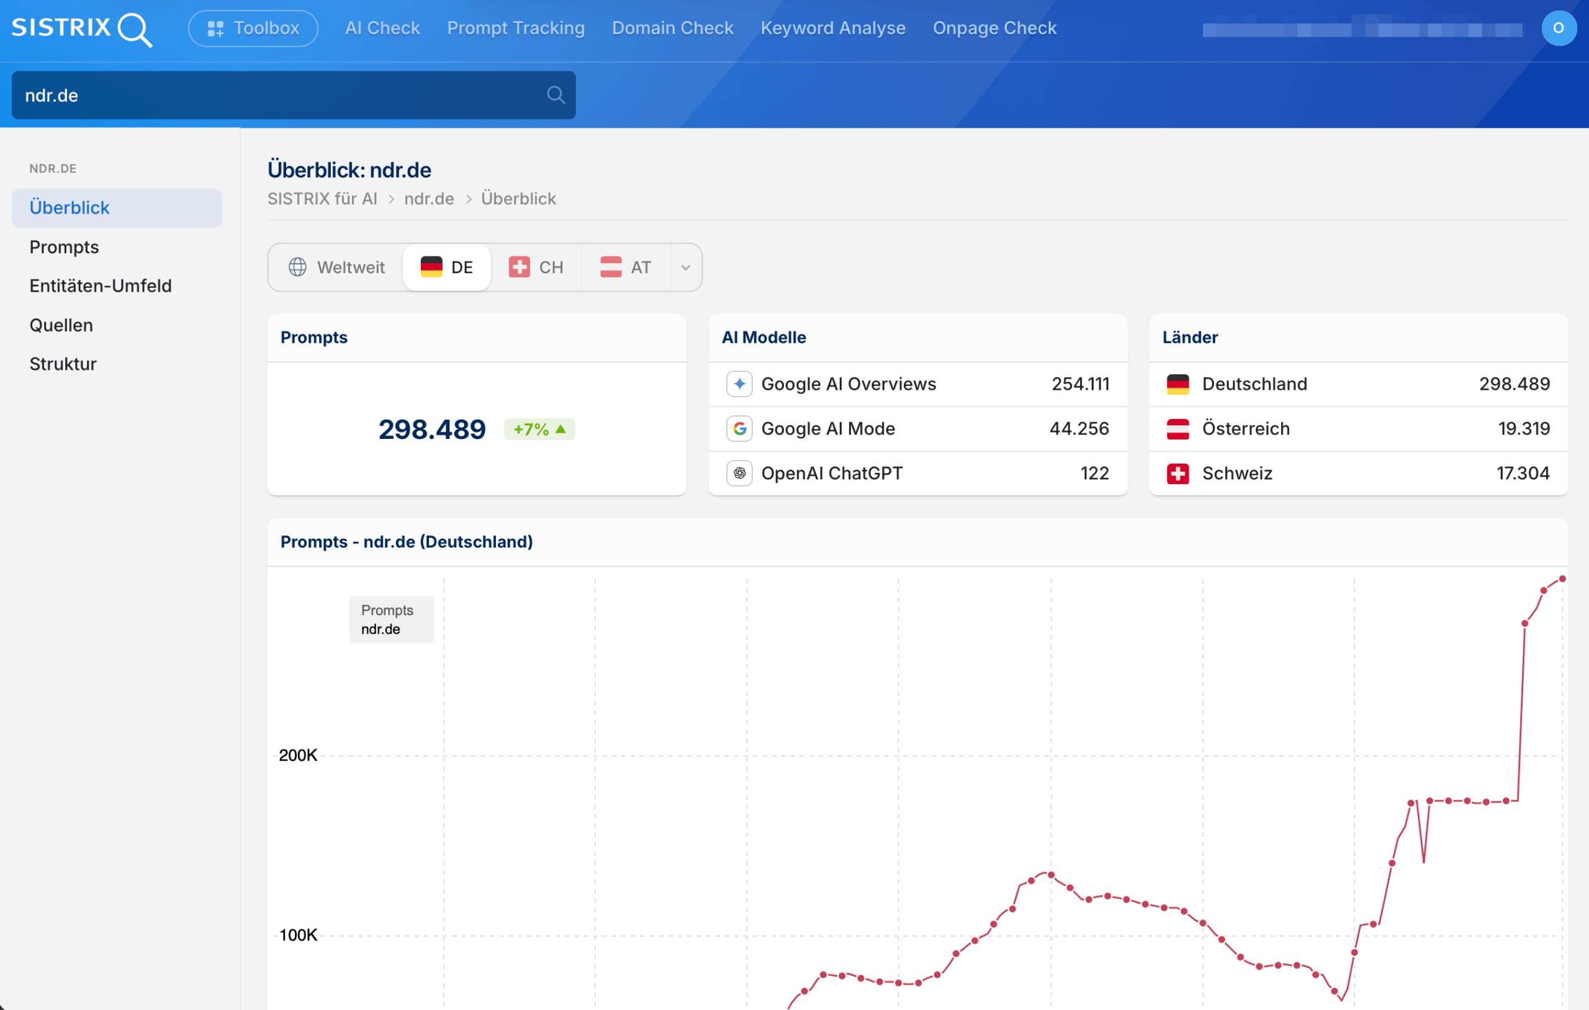Image resolution: width=1589 pixels, height=1010 pixels.
Task: Click the value 44.256
Action: tap(1079, 429)
